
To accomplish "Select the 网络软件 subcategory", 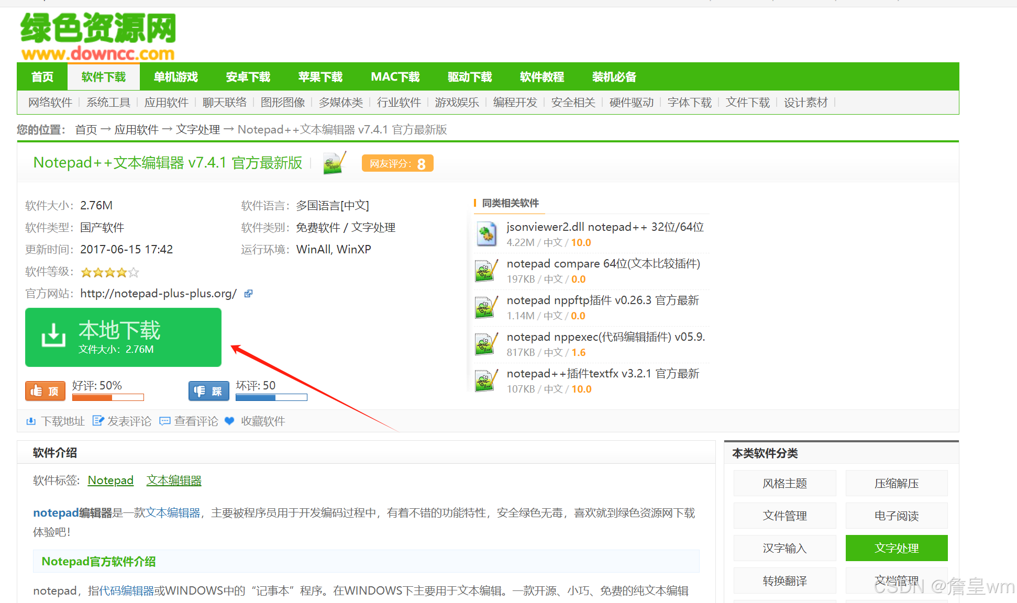I will coord(50,103).
